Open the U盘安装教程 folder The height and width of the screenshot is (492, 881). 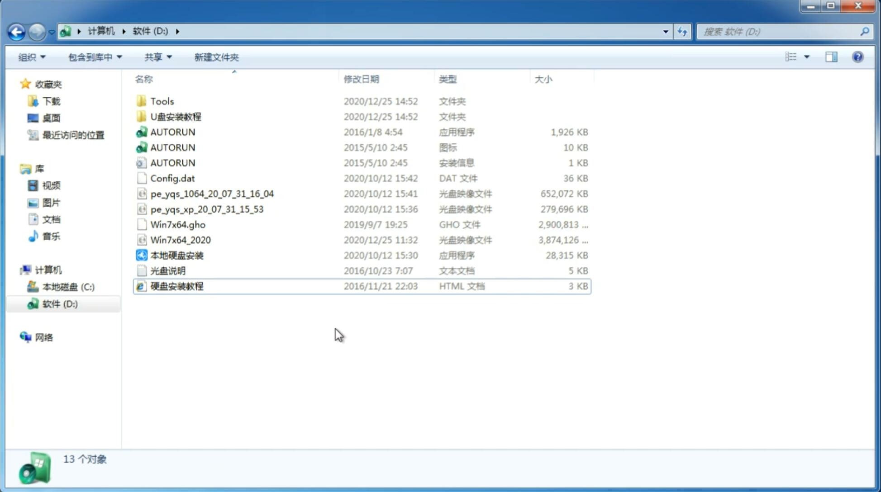176,116
